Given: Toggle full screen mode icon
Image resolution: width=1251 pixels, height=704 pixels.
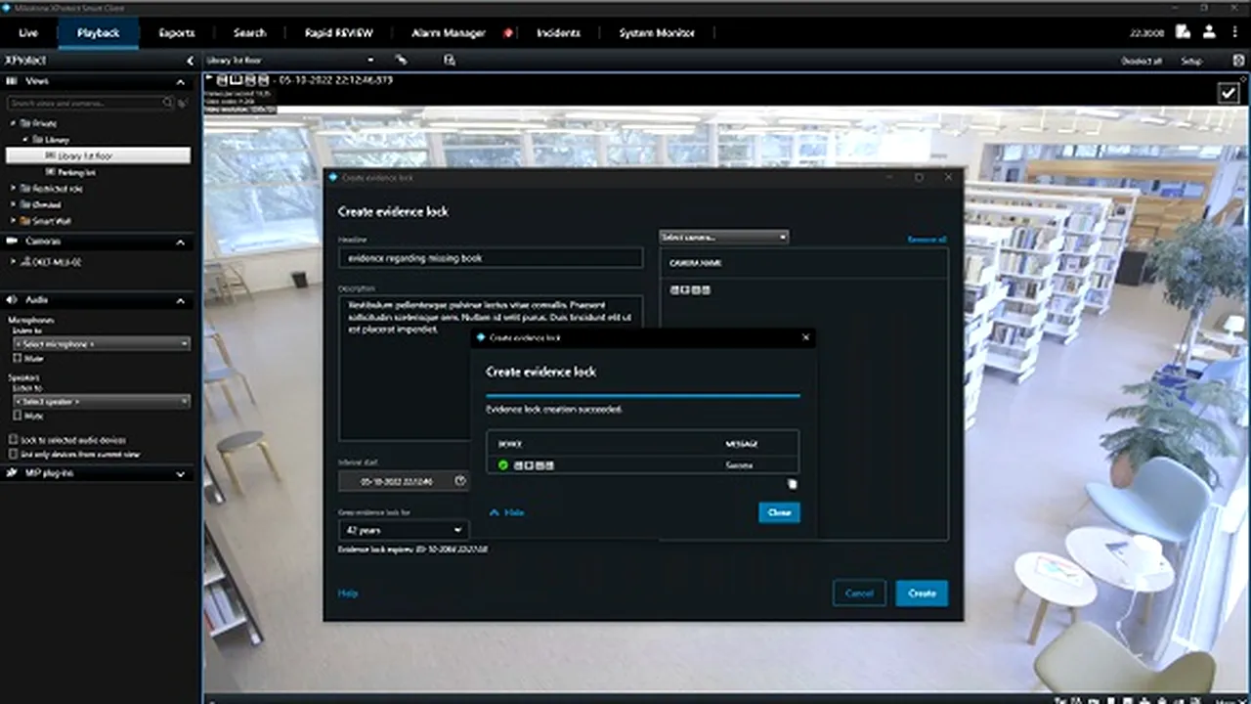Looking at the screenshot, I should 1238,61.
